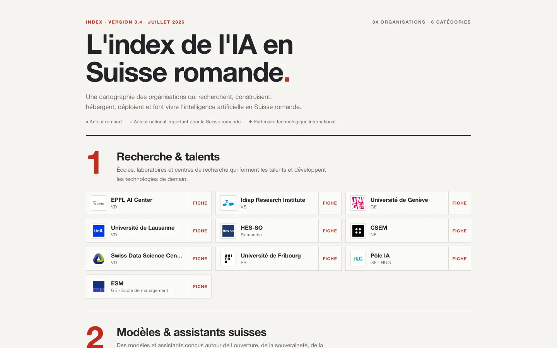The height and width of the screenshot is (348, 557).
Task: Click the main title 'L'index de l'IA en Suisse romande'
Action: 190,58
